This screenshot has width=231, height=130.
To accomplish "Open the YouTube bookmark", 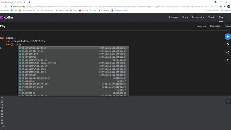I will 83,10.
